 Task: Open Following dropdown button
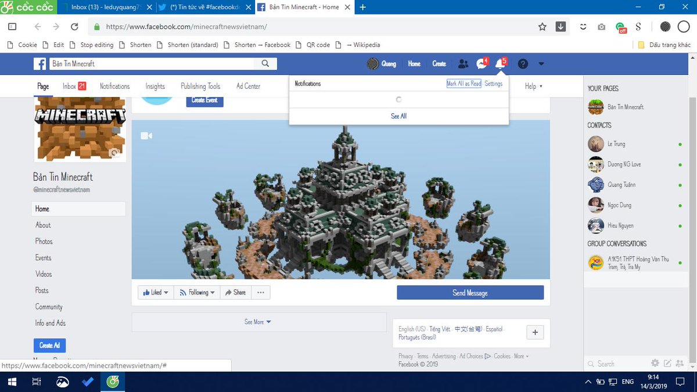pyautogui.click(x=197, y=293)
